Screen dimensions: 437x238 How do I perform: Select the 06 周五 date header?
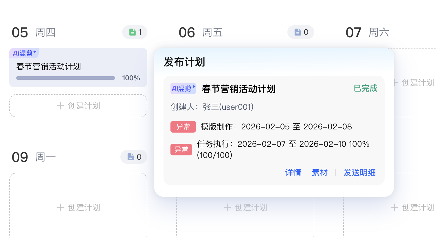(x=201, y=32)
